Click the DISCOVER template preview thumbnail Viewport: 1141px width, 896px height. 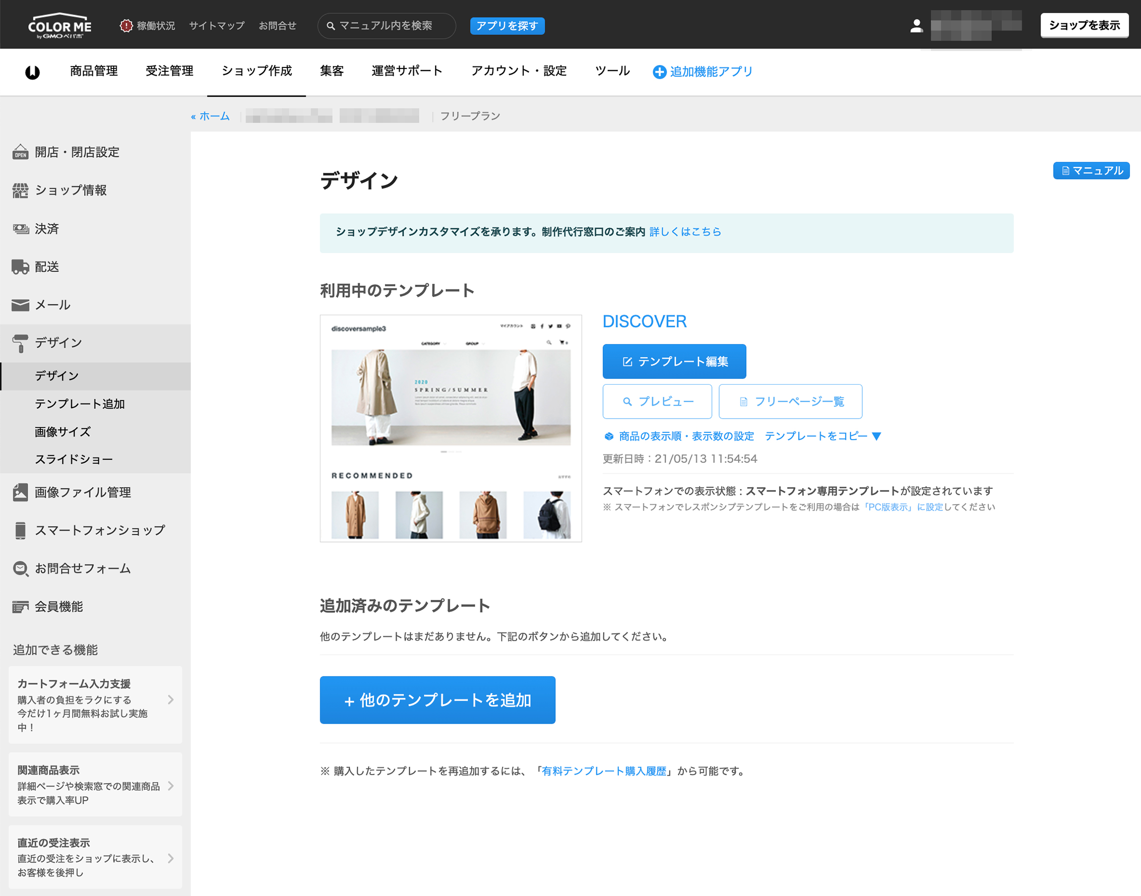pyautogui.click(x=451, y=428)
